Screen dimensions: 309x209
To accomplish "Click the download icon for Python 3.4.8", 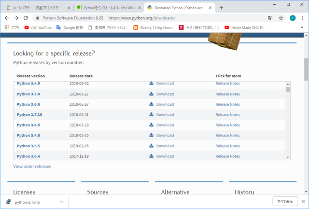I will click(x=151, y=135).
